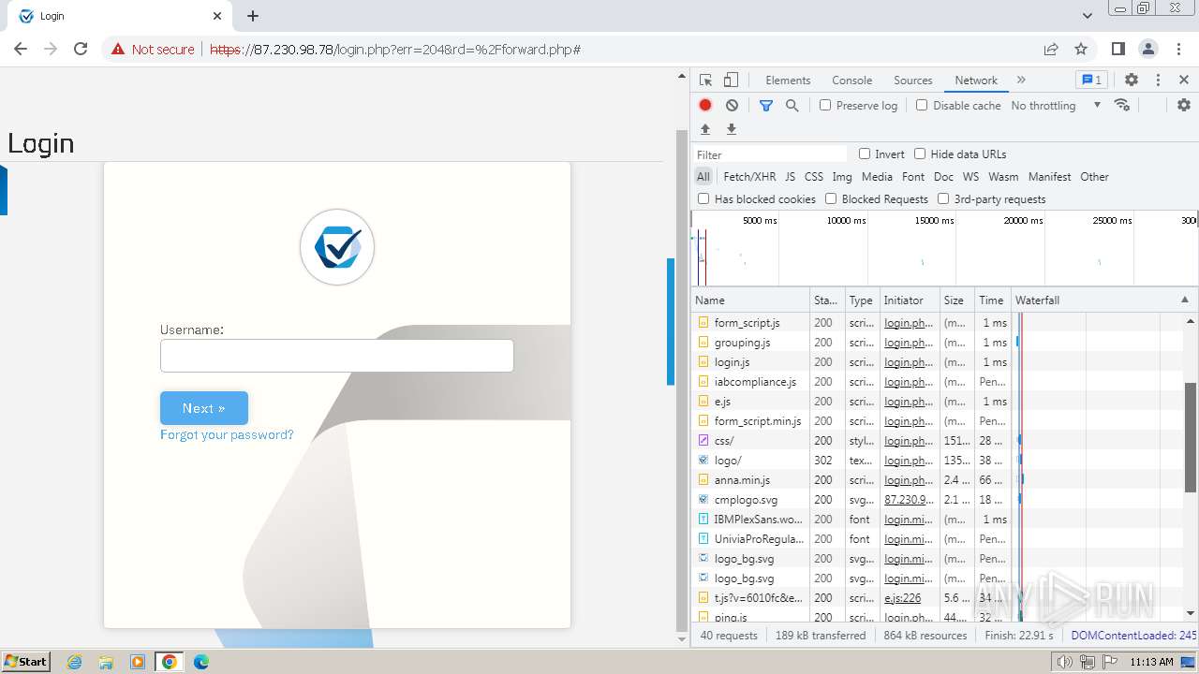The image size is (1199, 674).
Task: Launch Edge from the taskbar
Action: coord(201,662)
